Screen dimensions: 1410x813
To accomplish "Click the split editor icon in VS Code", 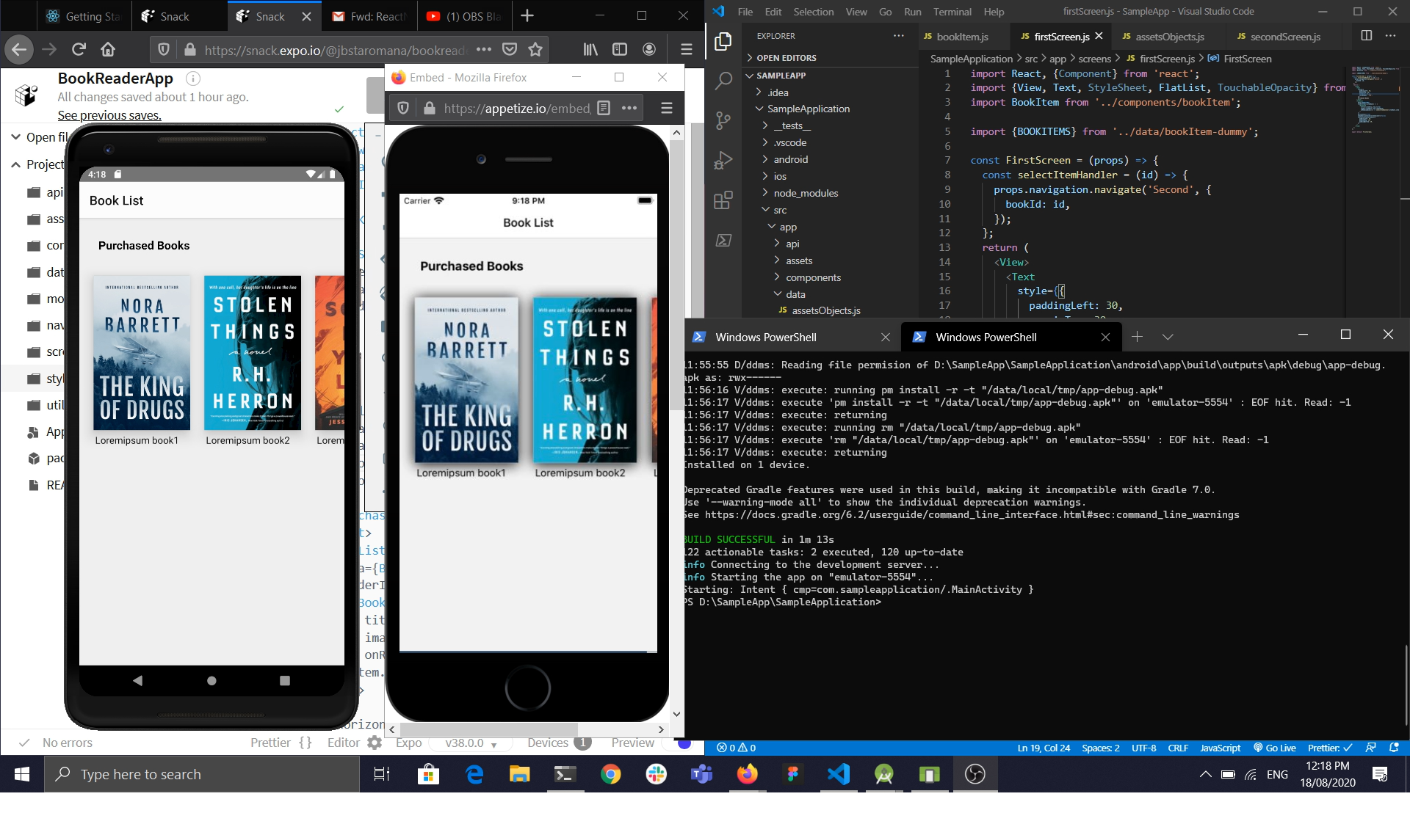I will 1367,36.
